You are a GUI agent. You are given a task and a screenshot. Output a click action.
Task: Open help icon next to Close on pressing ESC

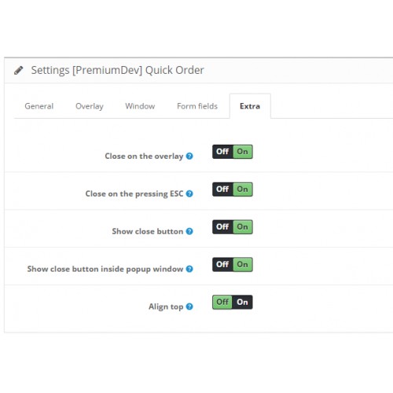click(189, 194)
